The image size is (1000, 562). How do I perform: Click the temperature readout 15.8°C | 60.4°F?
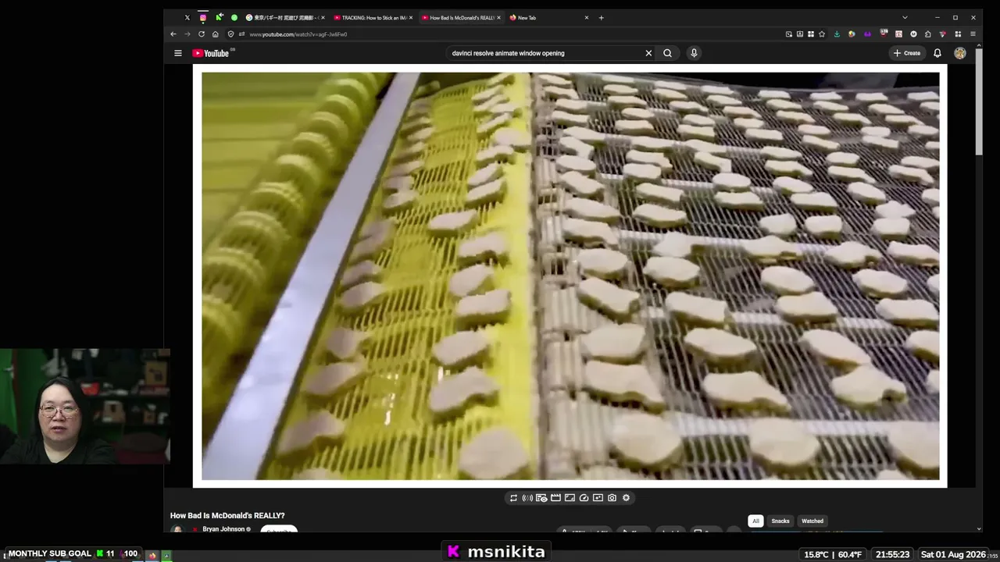click(x=833, y=554)
